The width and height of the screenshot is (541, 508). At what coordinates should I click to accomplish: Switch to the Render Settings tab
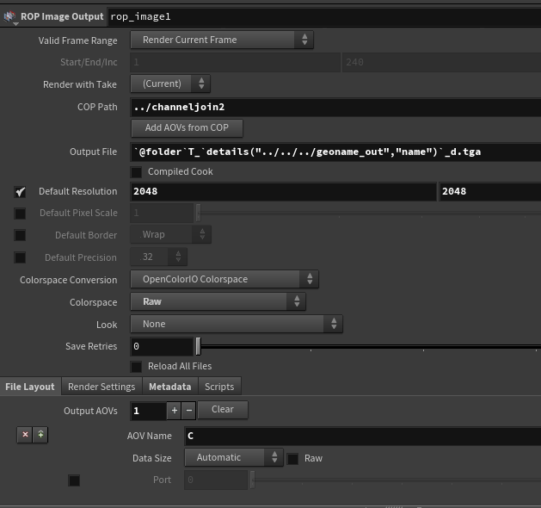(101, 387)
